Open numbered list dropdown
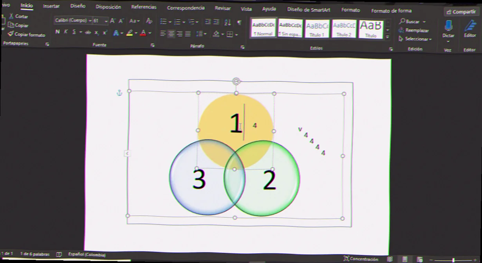The height and width of the screenshot is (263, 482). [x=183, y=22]
